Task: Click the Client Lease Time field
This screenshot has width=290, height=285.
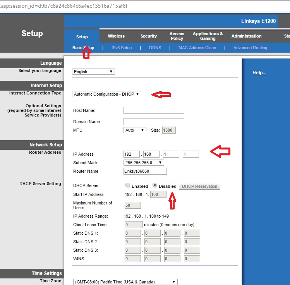Action: point(134,225)
